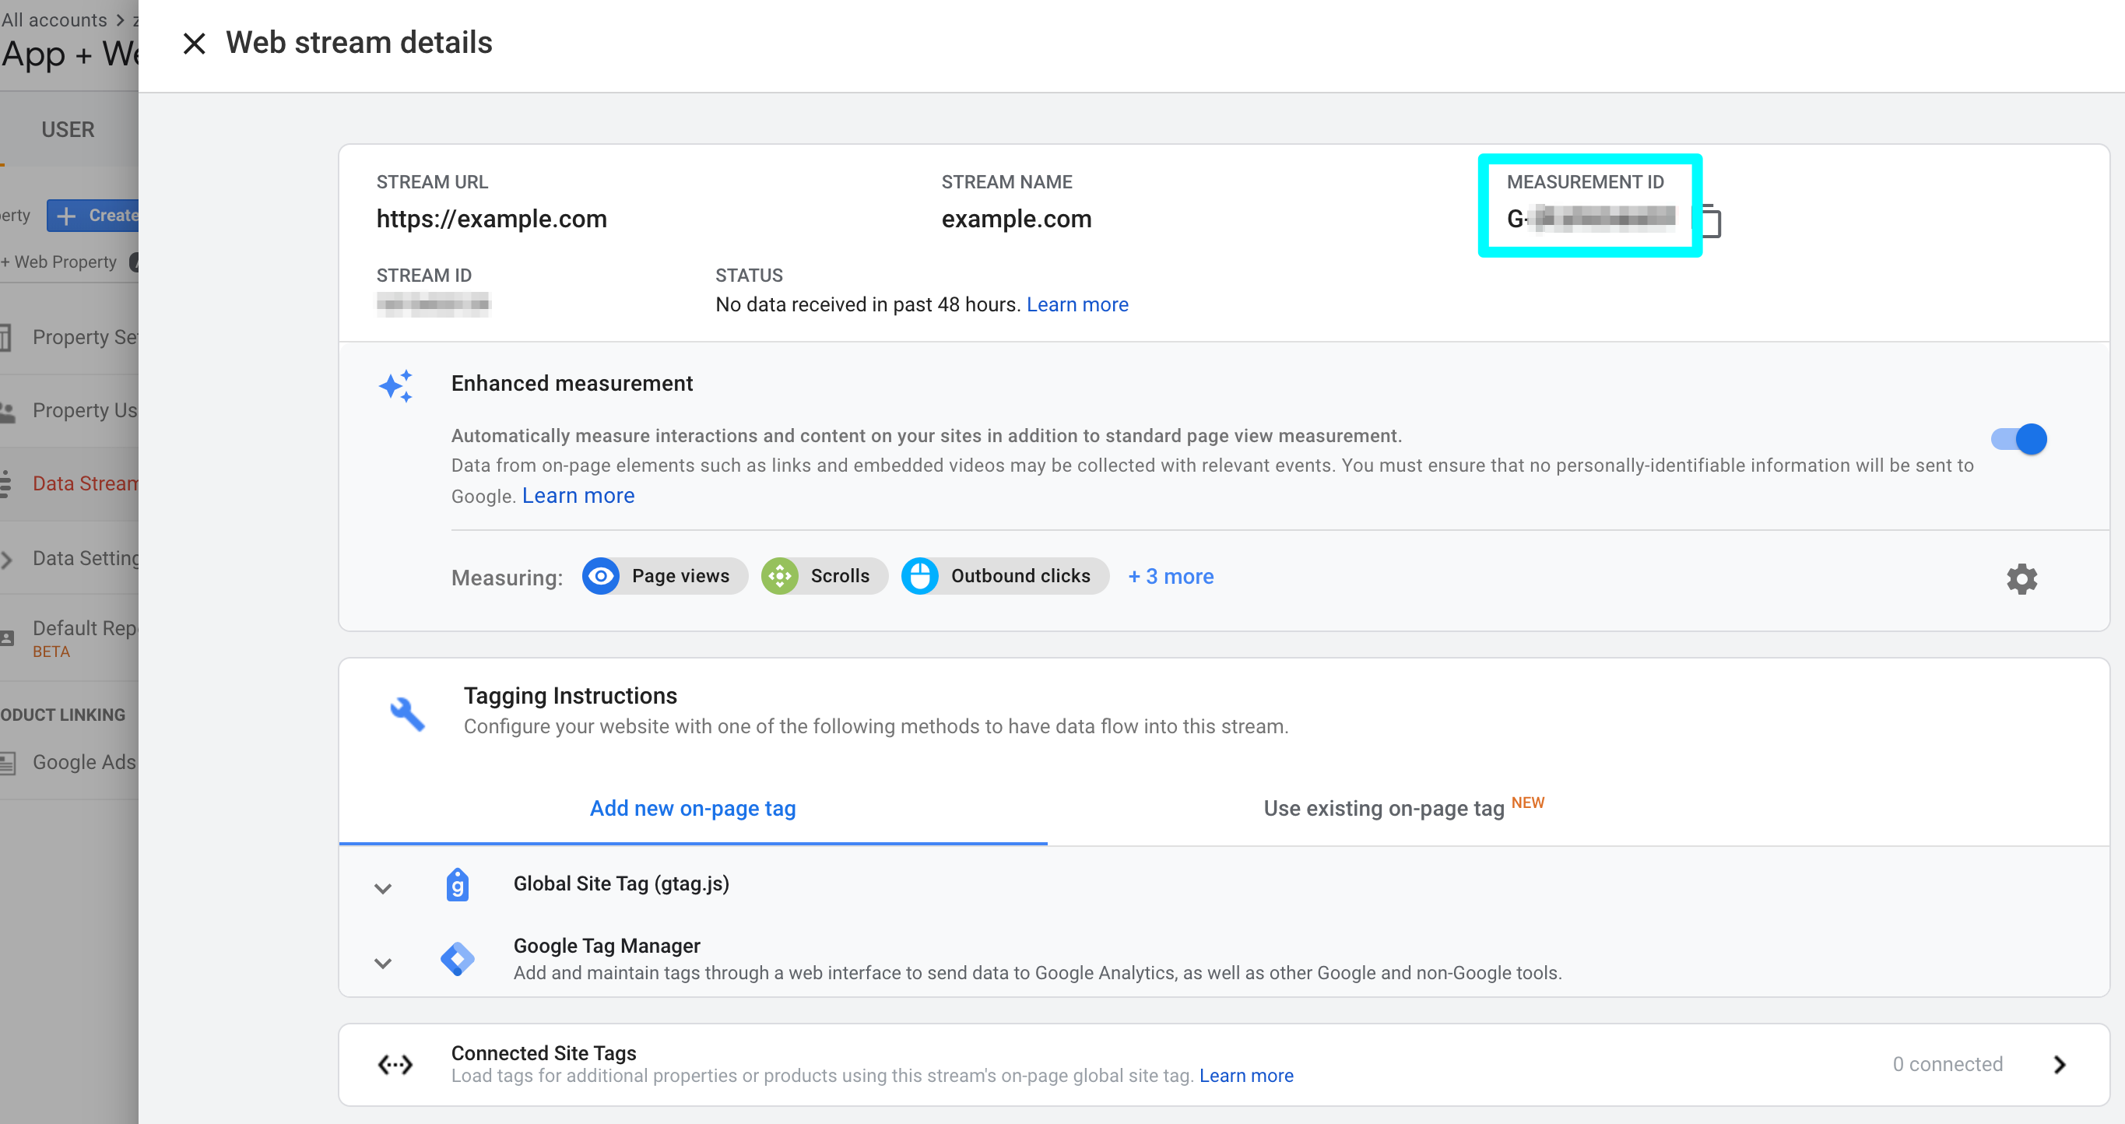
Task: Click the Global Site Tag icon
Action: (x=457, y=885)
